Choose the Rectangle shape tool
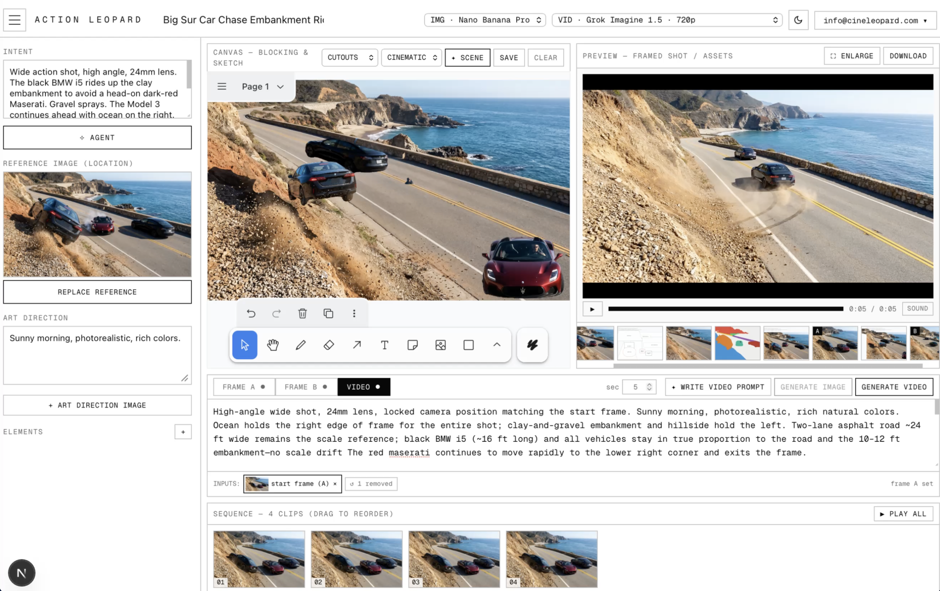 [468, 345]
